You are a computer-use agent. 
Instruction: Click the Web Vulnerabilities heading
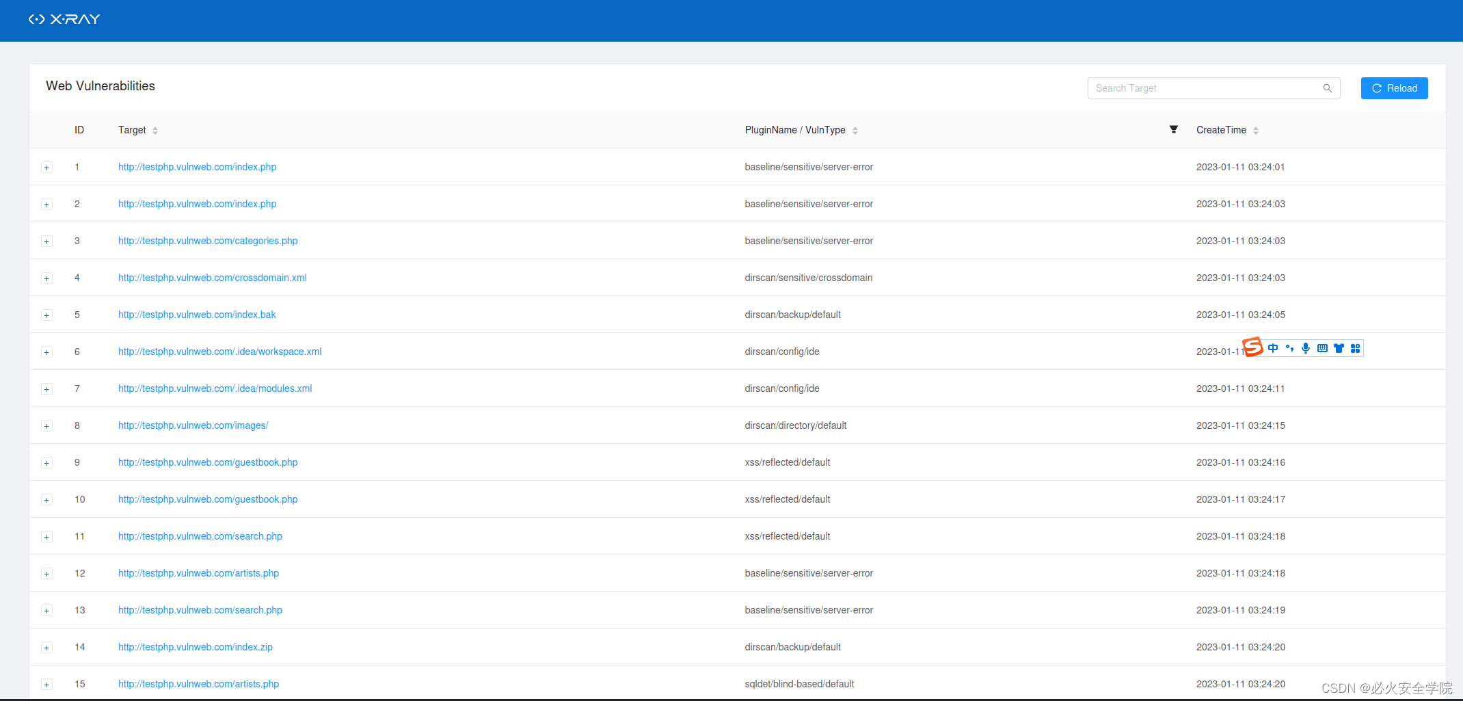click(x=100, y=86)
